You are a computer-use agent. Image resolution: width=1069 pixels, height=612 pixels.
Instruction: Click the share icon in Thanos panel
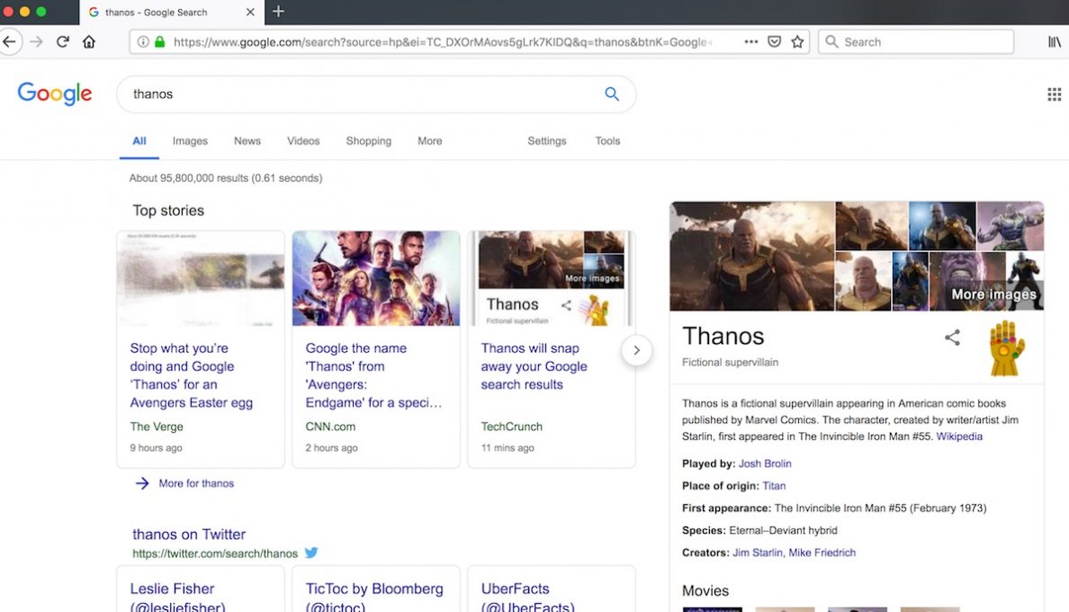(952, 337)
